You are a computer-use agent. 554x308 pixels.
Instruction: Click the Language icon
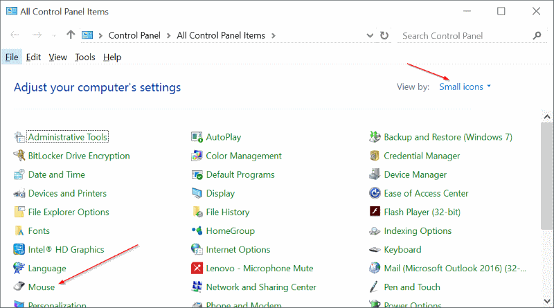pos(19,268)
